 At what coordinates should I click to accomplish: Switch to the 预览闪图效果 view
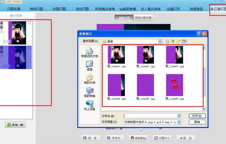point(143,18)
